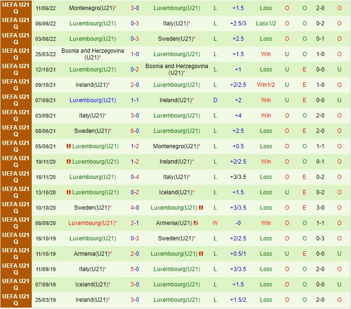351x309 pixels.
Task: Open Ireland(U21) home team on 25/03/19
Action: tap(92, 300)
